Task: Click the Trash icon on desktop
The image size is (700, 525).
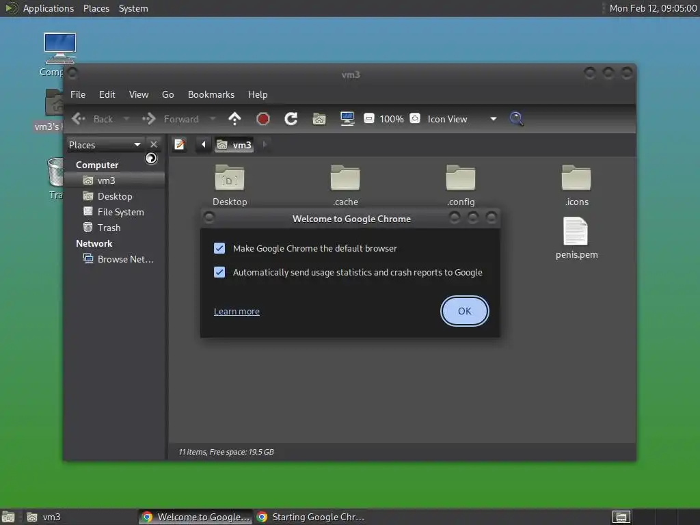Action: point(55,172)
